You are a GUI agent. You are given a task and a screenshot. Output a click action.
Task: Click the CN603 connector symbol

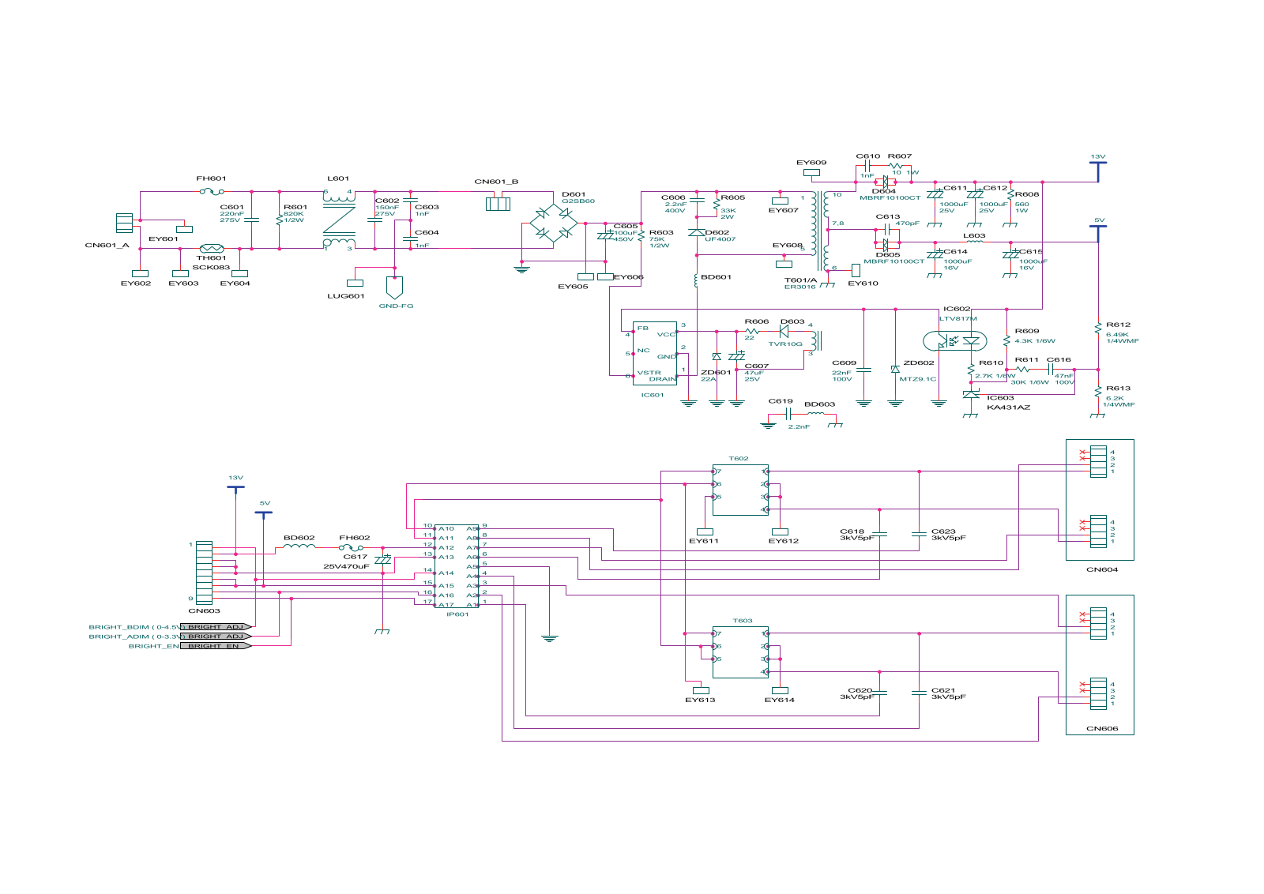pos(204,573)
